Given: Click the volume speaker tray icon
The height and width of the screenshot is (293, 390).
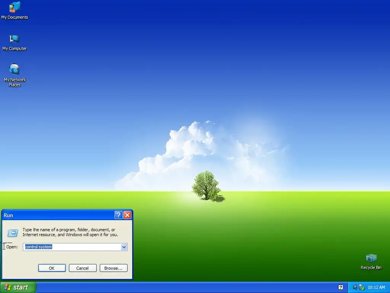Looking at the screenshot, I should (355, 287).
